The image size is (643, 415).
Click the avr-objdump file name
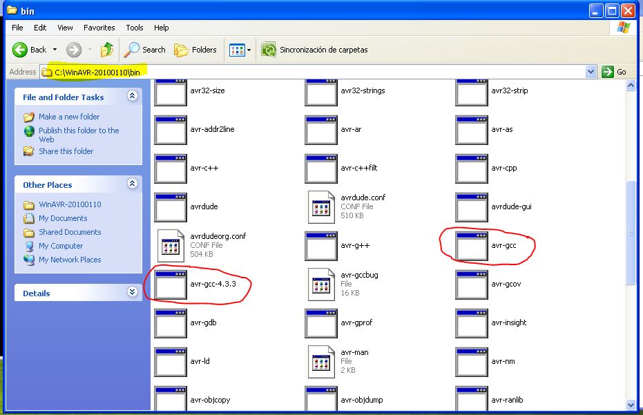(x=362, y=400)
